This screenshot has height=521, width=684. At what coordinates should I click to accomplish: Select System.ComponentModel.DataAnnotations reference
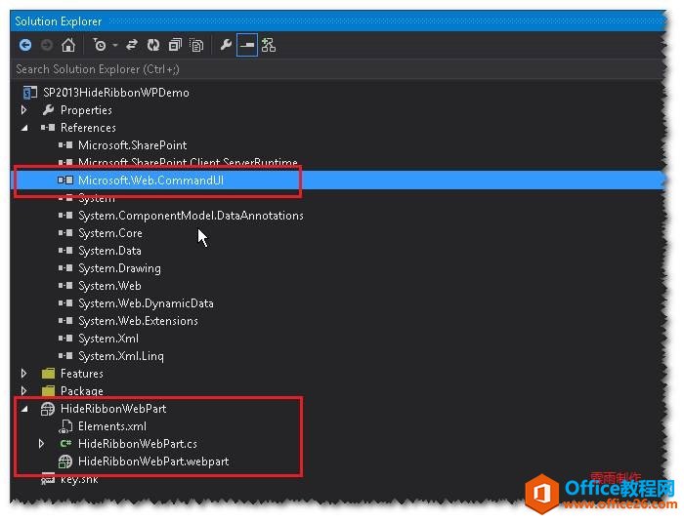(192, 216)
